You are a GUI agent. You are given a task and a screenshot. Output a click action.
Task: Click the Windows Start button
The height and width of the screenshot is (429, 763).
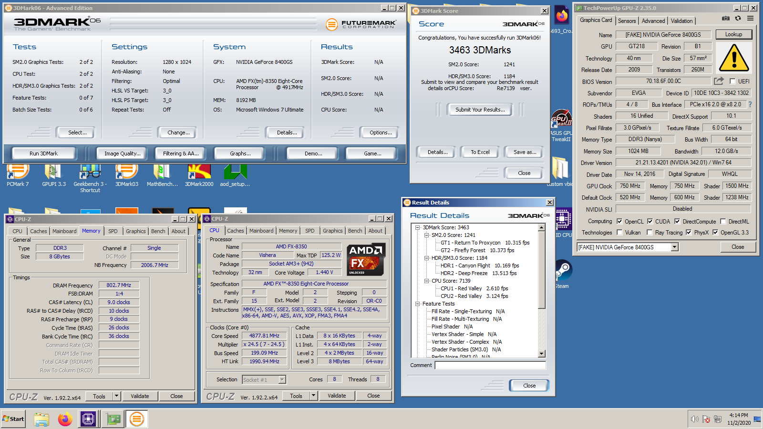pyautogui.click(x=13, y=419)
